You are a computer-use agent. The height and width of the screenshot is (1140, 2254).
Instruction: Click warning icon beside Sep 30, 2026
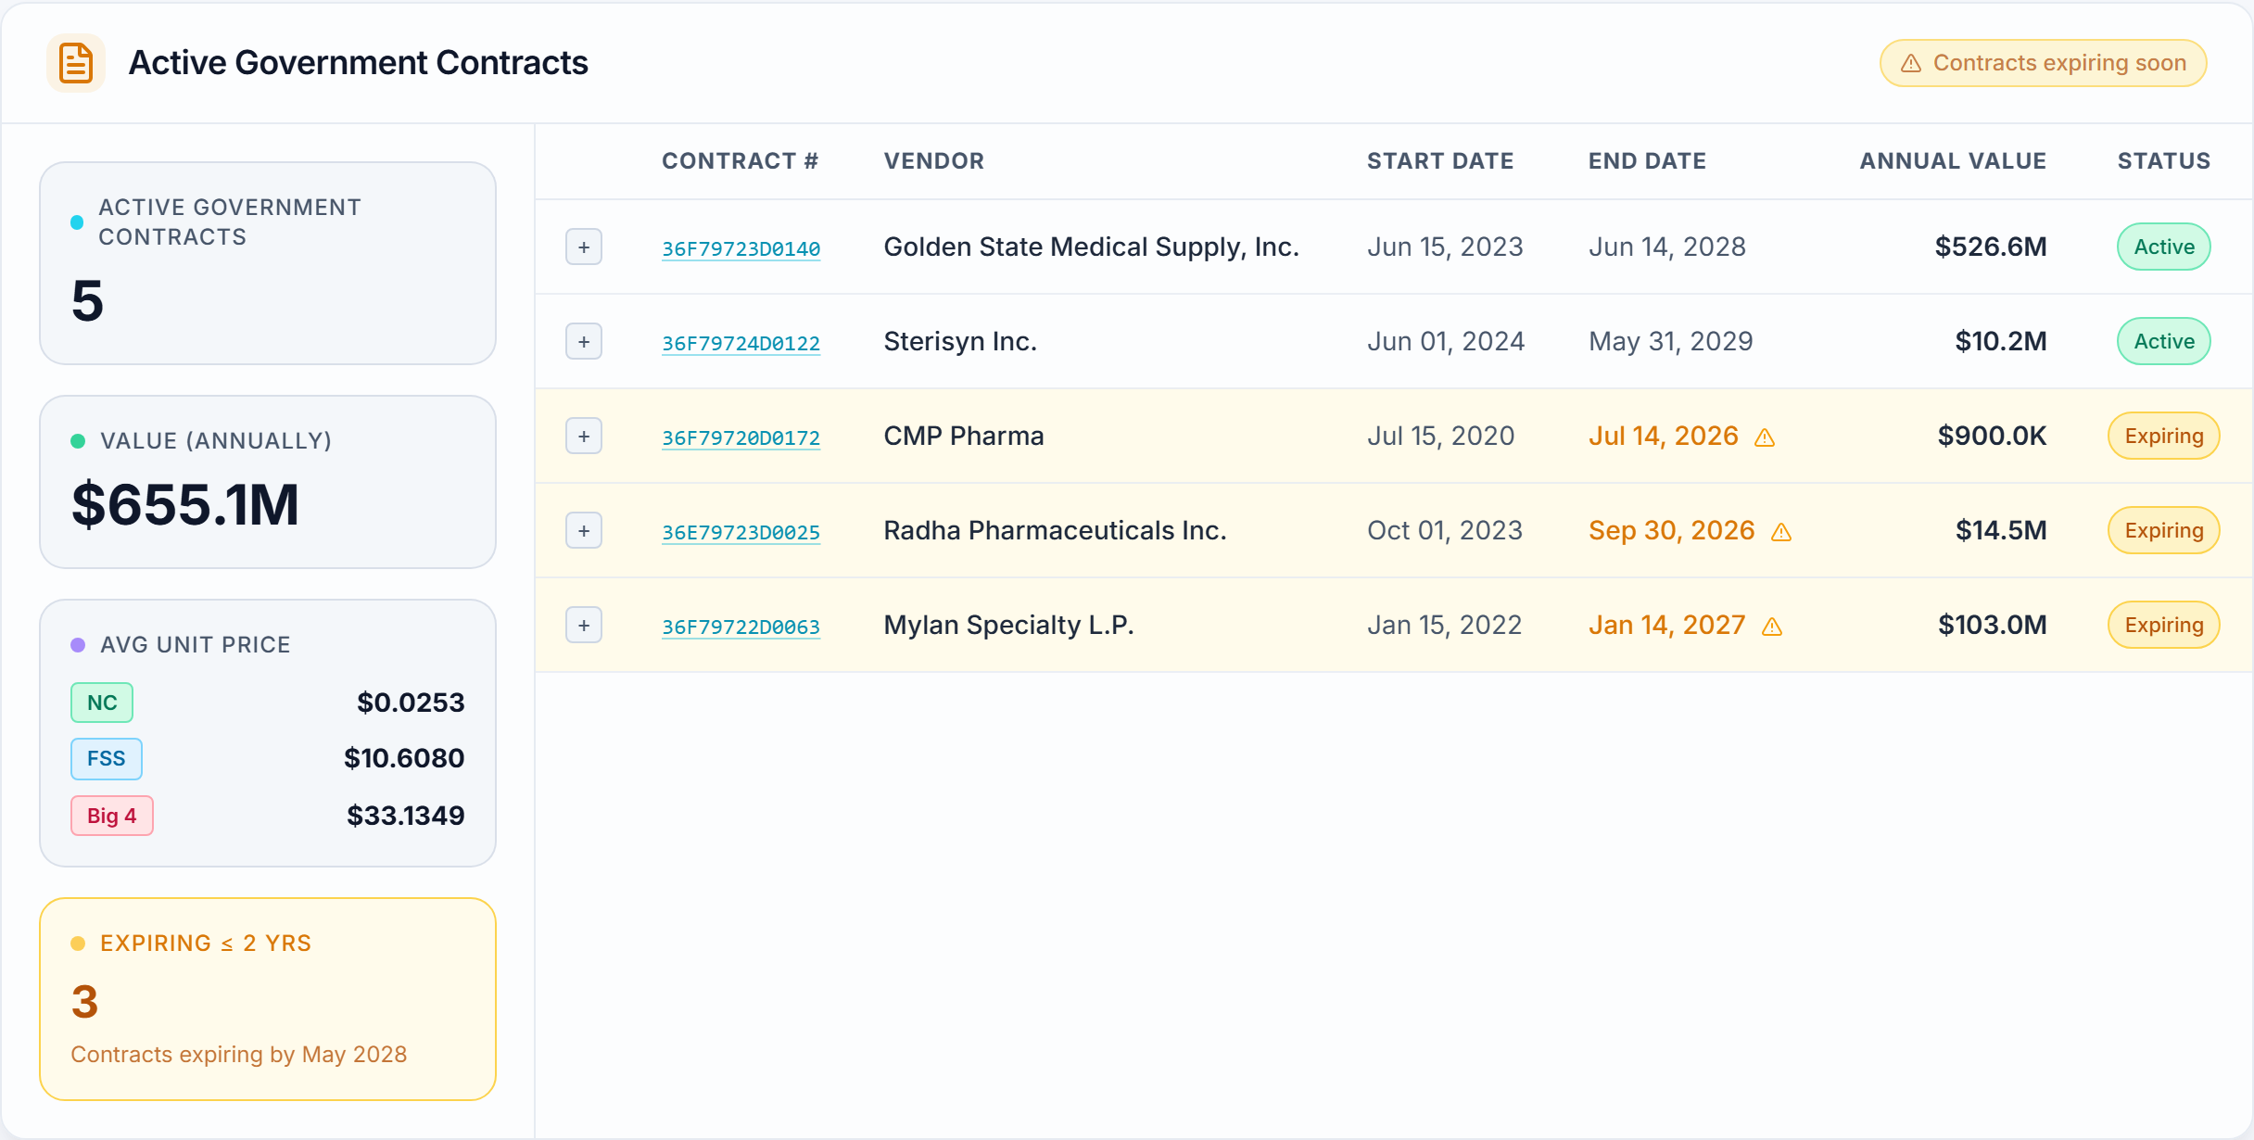1781,532
